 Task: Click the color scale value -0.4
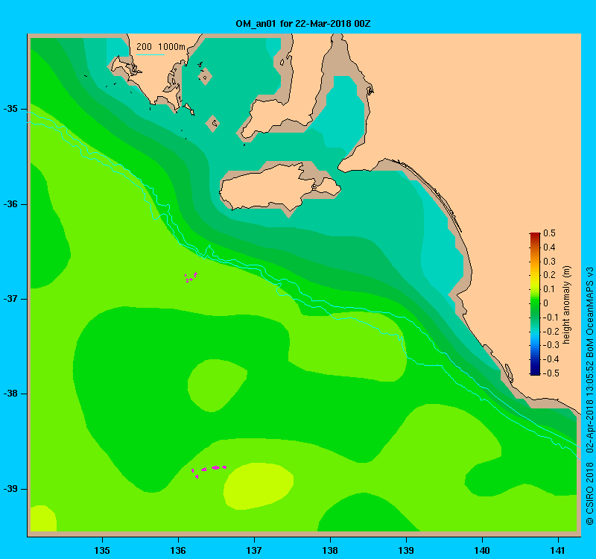(x=550, y=359)
